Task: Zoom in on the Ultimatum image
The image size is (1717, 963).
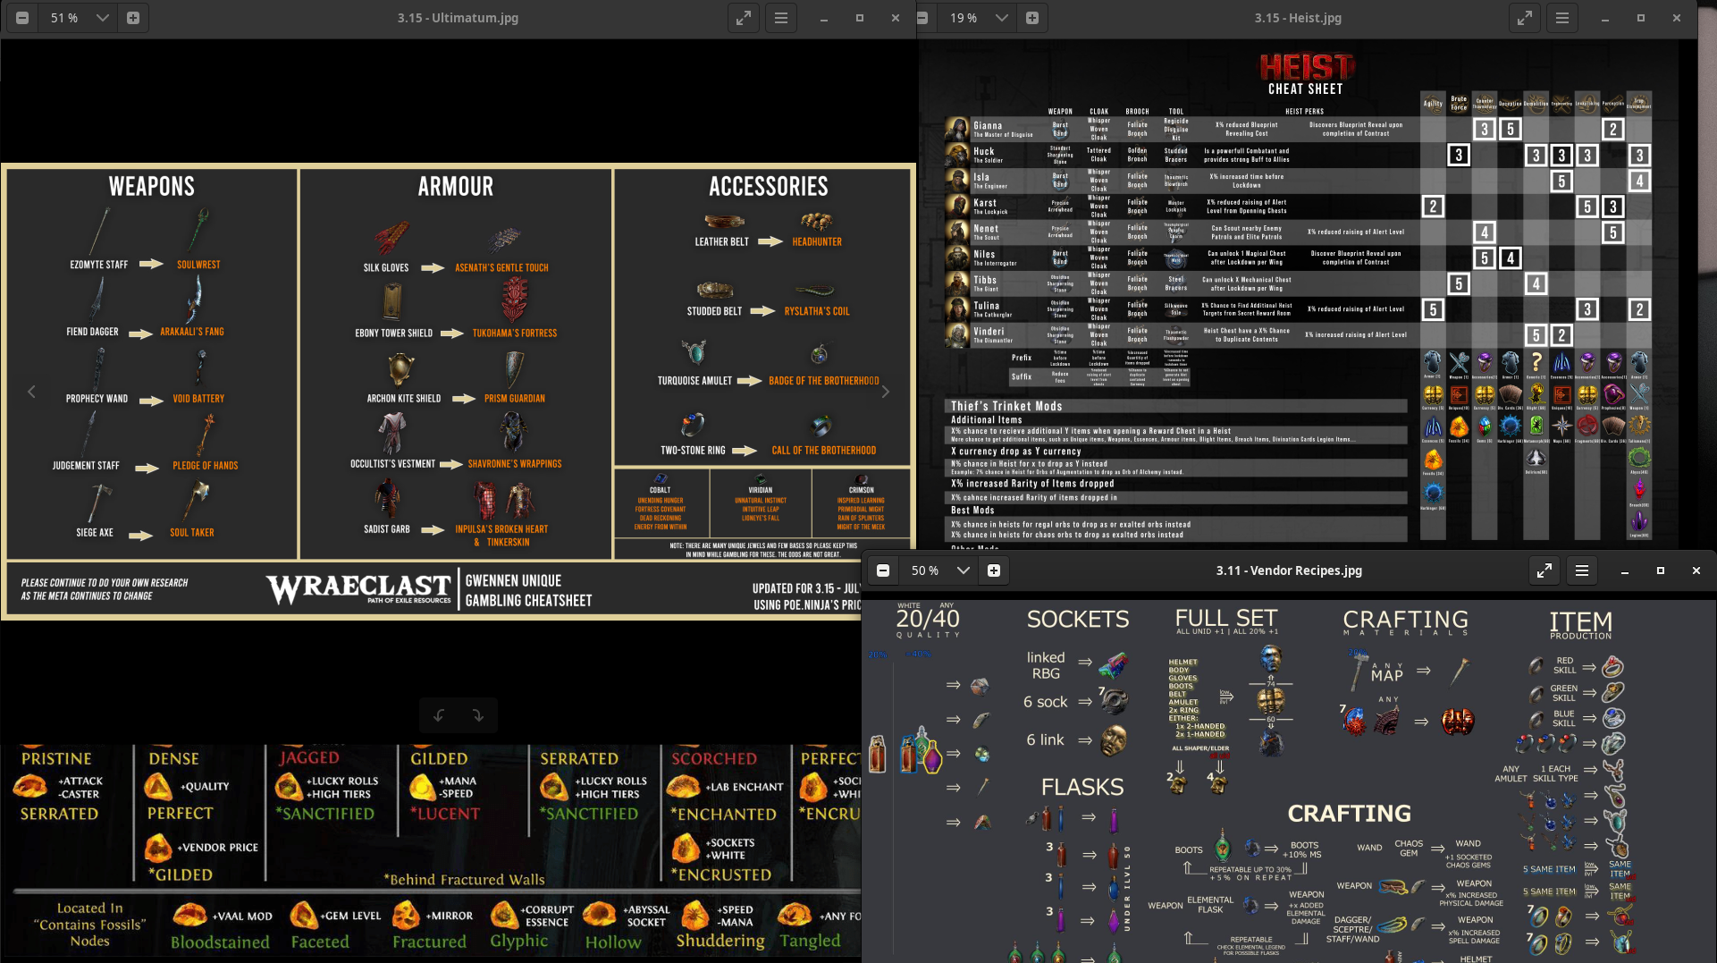Action: point(133,18)
